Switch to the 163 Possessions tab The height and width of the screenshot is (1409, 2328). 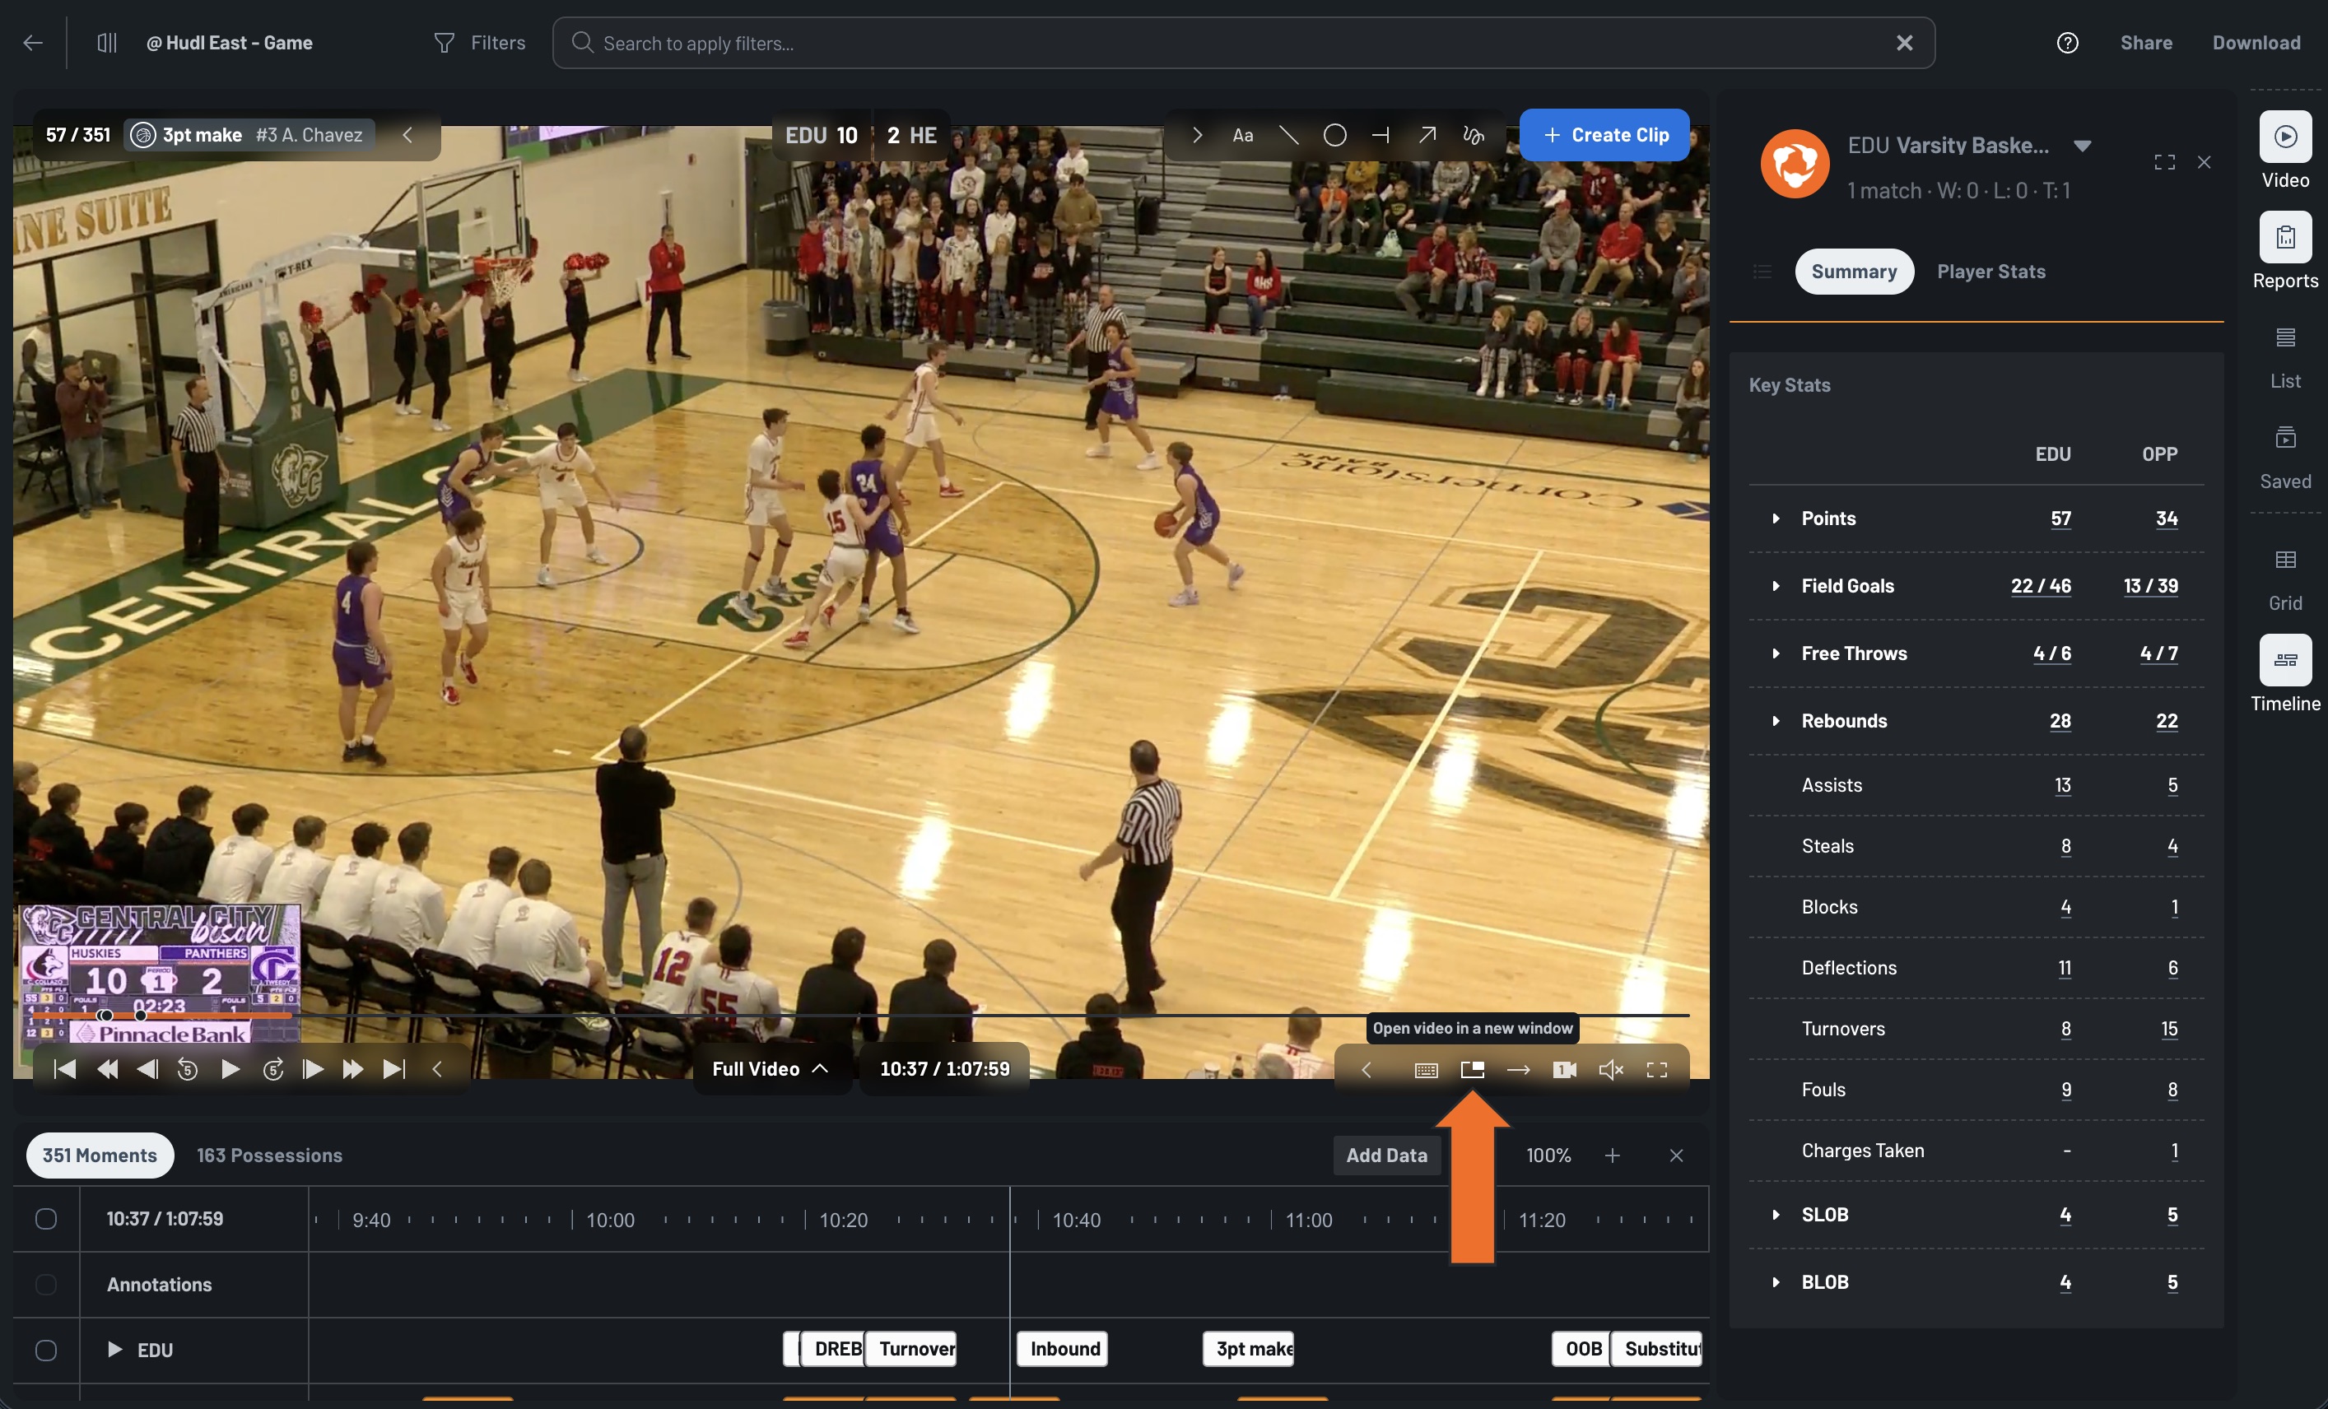pyautogui.click(x=269, y=1155)
